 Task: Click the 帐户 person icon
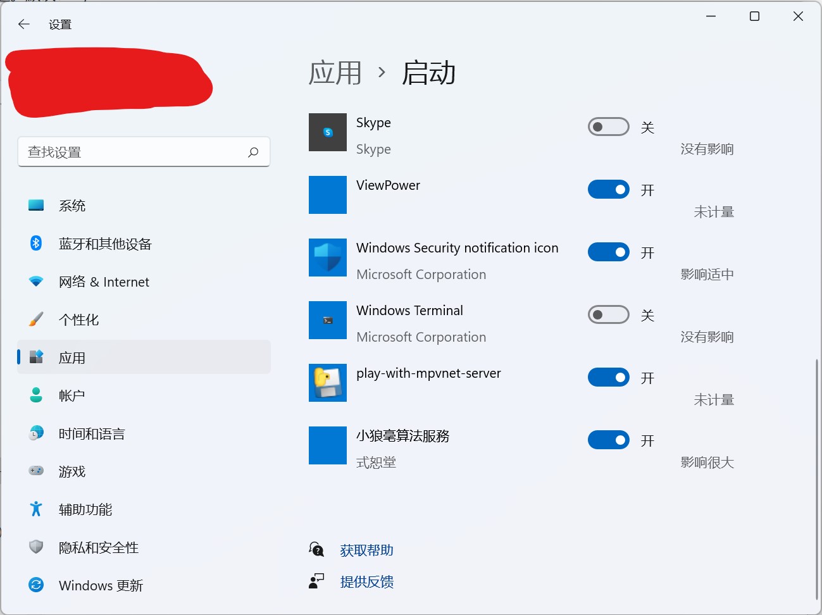pyautogui.click(x=36, y=395)
